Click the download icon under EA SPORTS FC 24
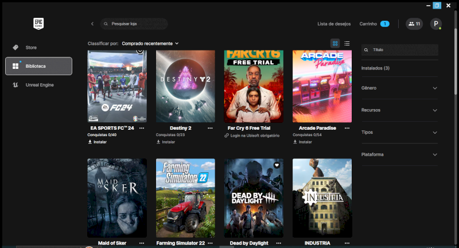 (x=90, y=142)
